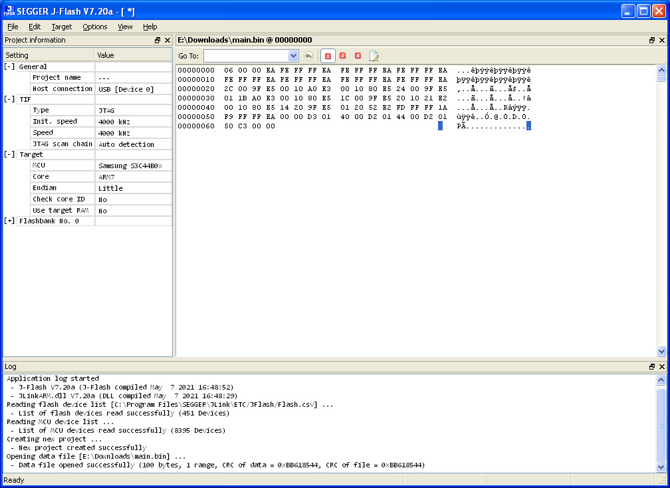Click the 'Samsung S3C44B0x' value
This screenshot has height=488, width=670.
pyautogui.click(x=130, y=166)
